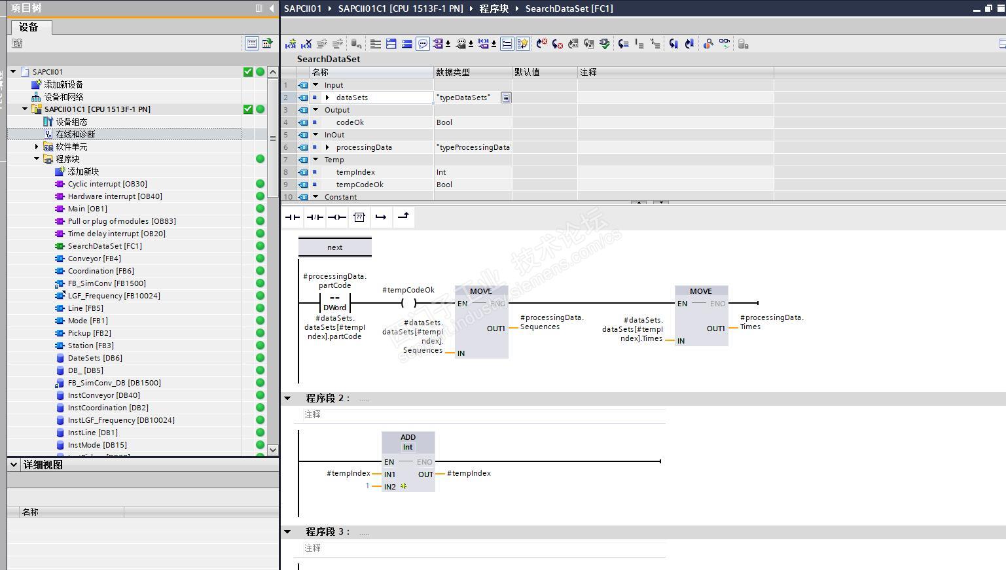Click the DateSets [DB6] database icon
This screenshot has height=570, width=1006.
click(60, 358)
